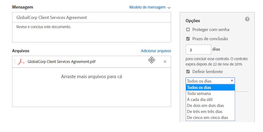
Task: Choose Toda semana reminder option
Action: (x=210, y=93)
